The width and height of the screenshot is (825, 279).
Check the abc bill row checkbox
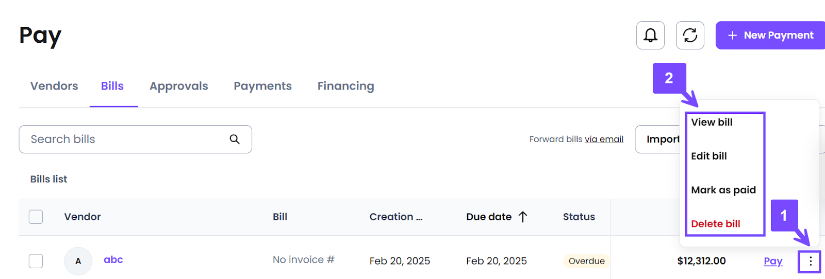coord(36,261)
